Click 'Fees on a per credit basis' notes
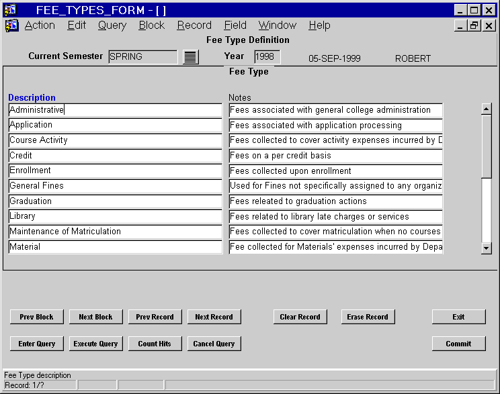500x394 pixels. point(336,156)
